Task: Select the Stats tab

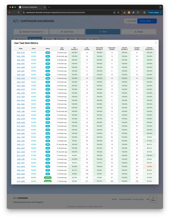Action: click(103, 32)
